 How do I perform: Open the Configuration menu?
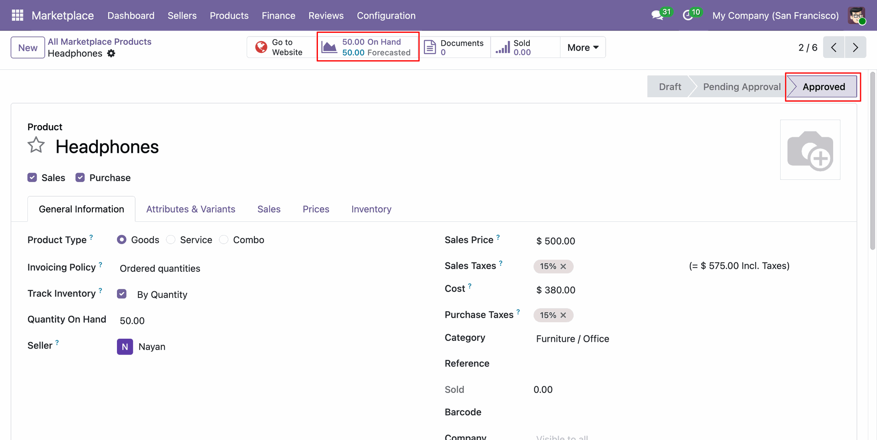point(386,16)
